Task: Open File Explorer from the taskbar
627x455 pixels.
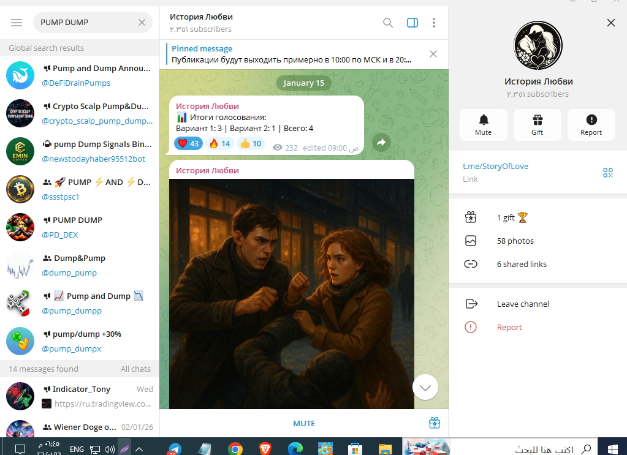Action: point(385,449)
